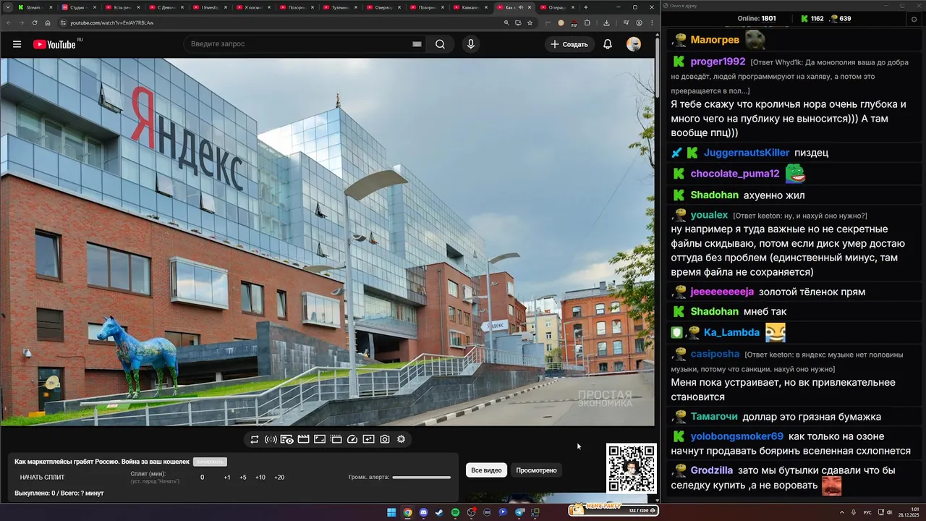Add +1 minute to split

pyautogui.click(x=227, y=478)
